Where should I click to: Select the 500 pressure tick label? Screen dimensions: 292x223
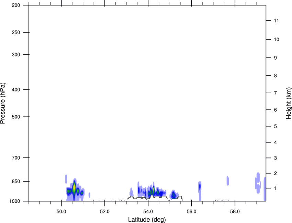[16, 117]
